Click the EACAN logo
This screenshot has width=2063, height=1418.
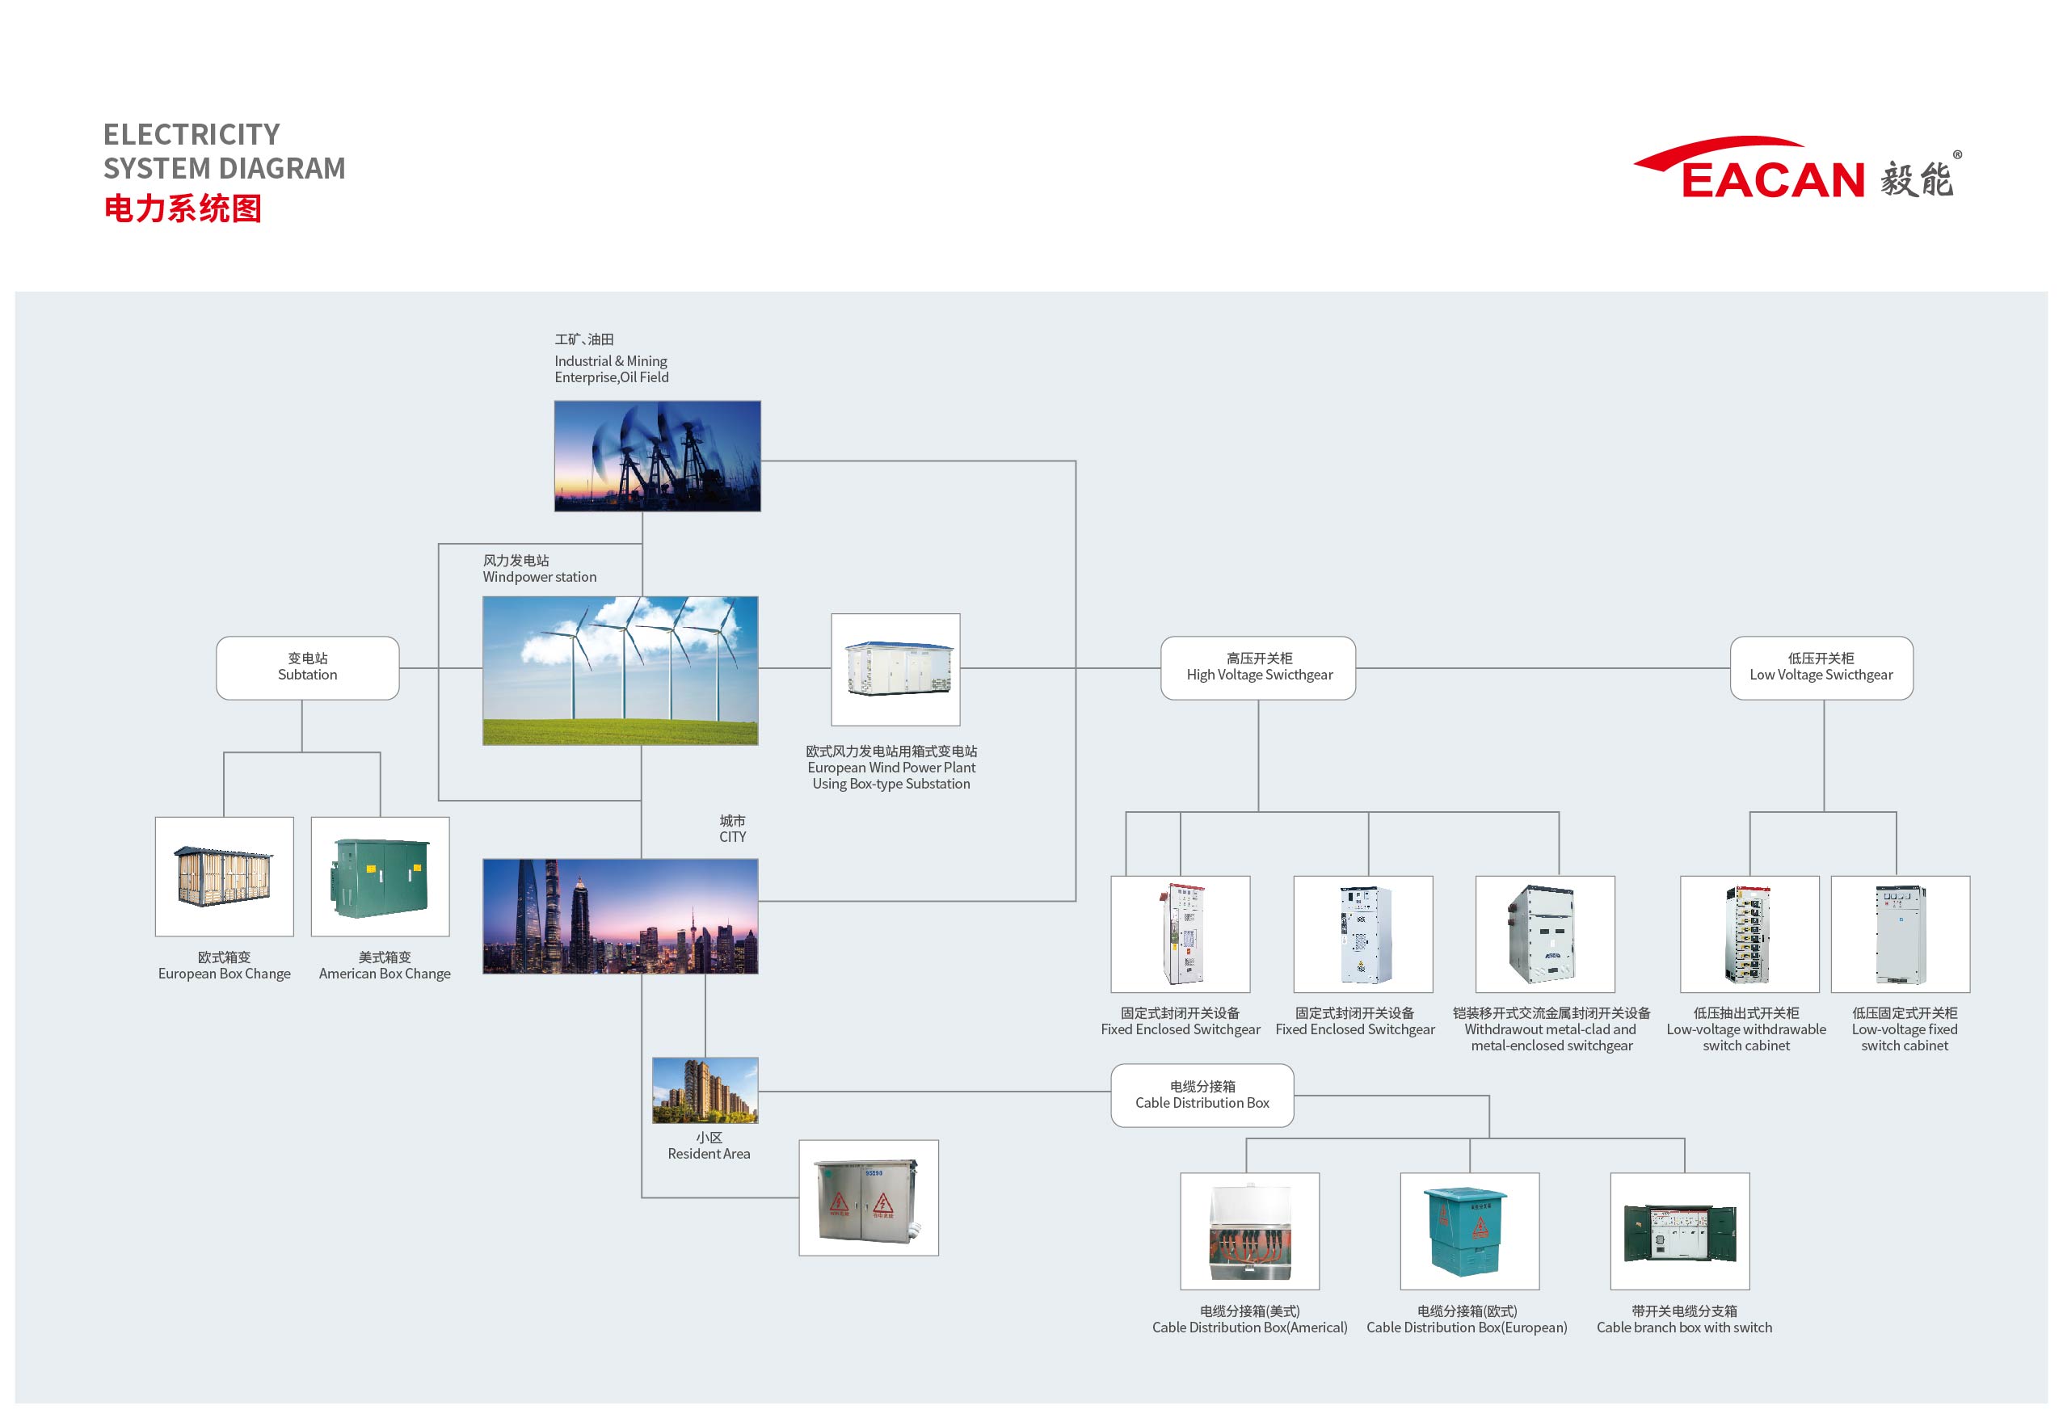point(1796,168)
